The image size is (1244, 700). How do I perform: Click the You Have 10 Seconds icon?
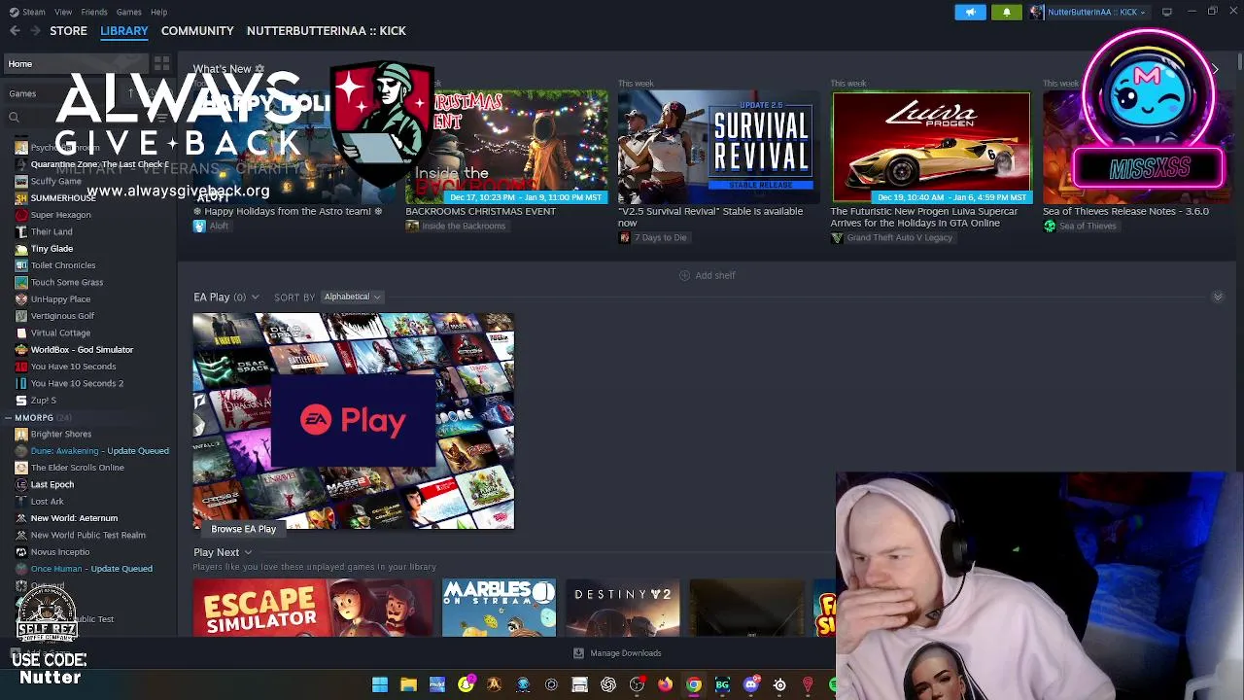point(21,367)
